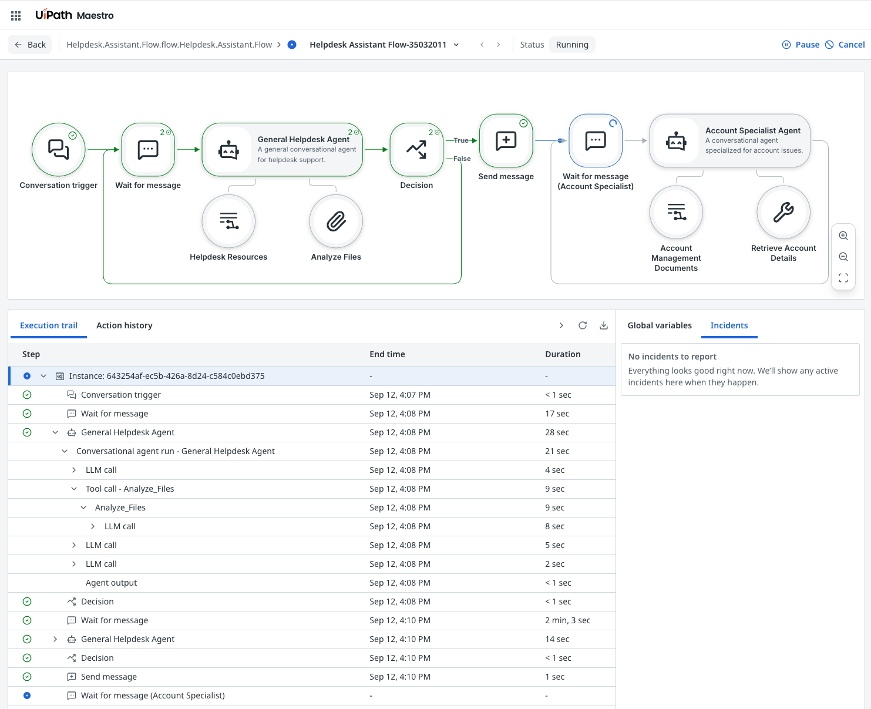This screenshot has width=871, height=709.
Task: Select the General Helpdesk Agent node
Action: 283,149
